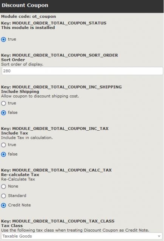Click the 'Allow coupon to discount shipping cost' description

click(40, 96)
